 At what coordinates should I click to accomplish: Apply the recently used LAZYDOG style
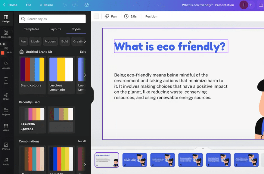32,120
